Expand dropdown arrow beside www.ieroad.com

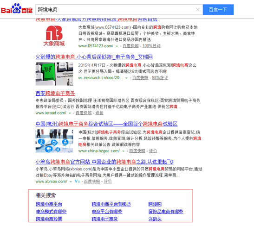pyautogui.click(x=70, y=113)
